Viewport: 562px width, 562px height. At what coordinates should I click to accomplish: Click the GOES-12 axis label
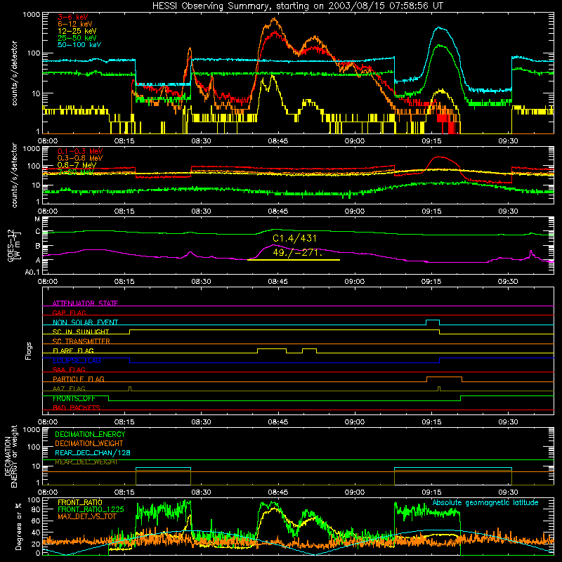[14, 245]
